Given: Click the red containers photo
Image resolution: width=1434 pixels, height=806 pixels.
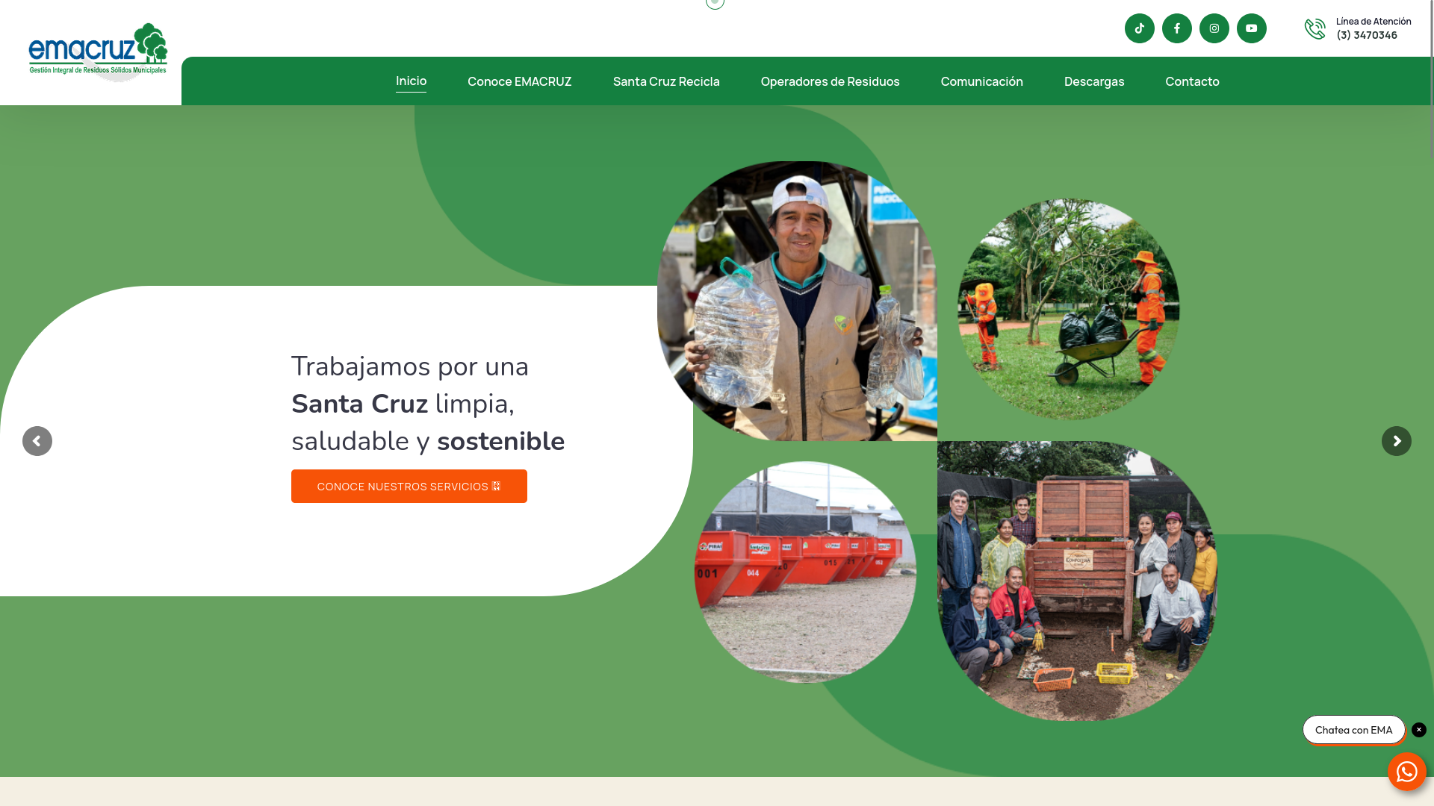Looking at the screenshot, I should 805,572.
